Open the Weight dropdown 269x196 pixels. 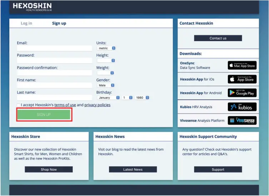[105, 73]
